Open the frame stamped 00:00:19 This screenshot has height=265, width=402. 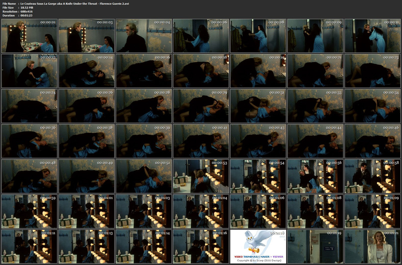coord(258,71)
